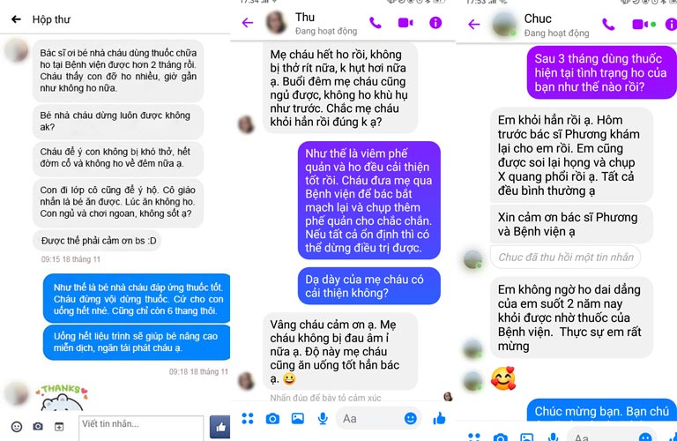Start voice call with Thu

pyautogui.click(x=376, y=22)
